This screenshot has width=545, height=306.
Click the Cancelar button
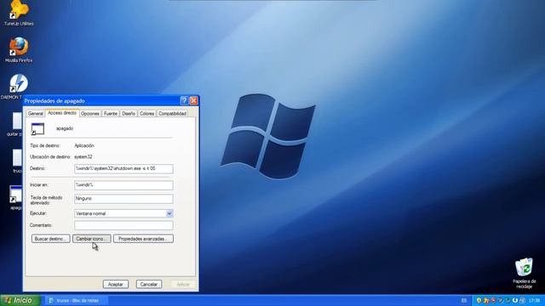(x=149, y=284)
